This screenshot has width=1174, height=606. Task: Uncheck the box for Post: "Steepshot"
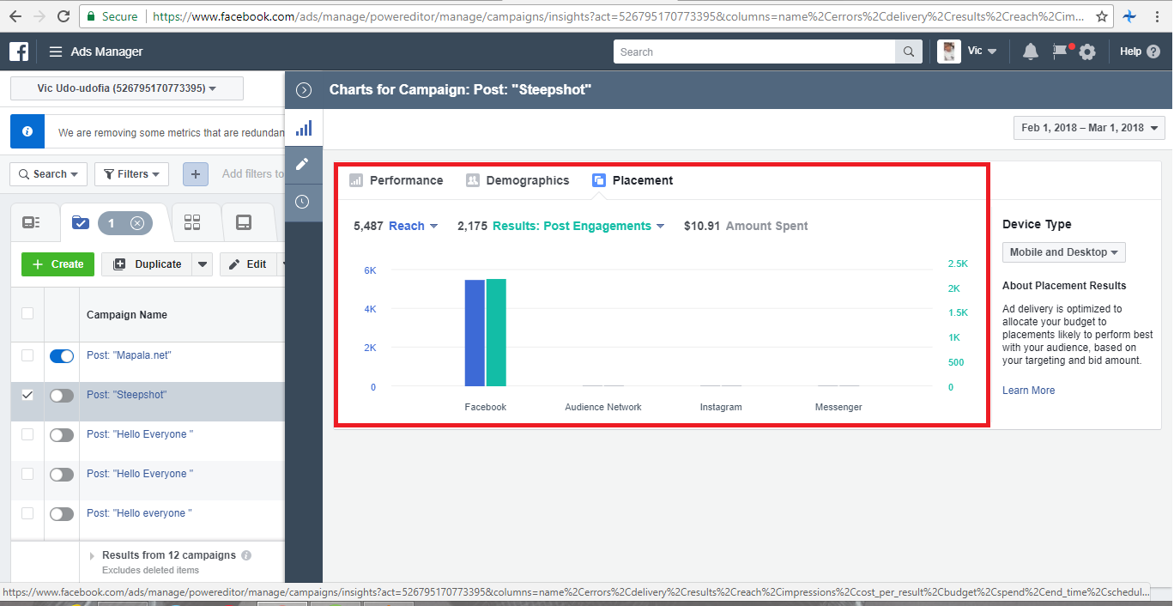point(27,395)
